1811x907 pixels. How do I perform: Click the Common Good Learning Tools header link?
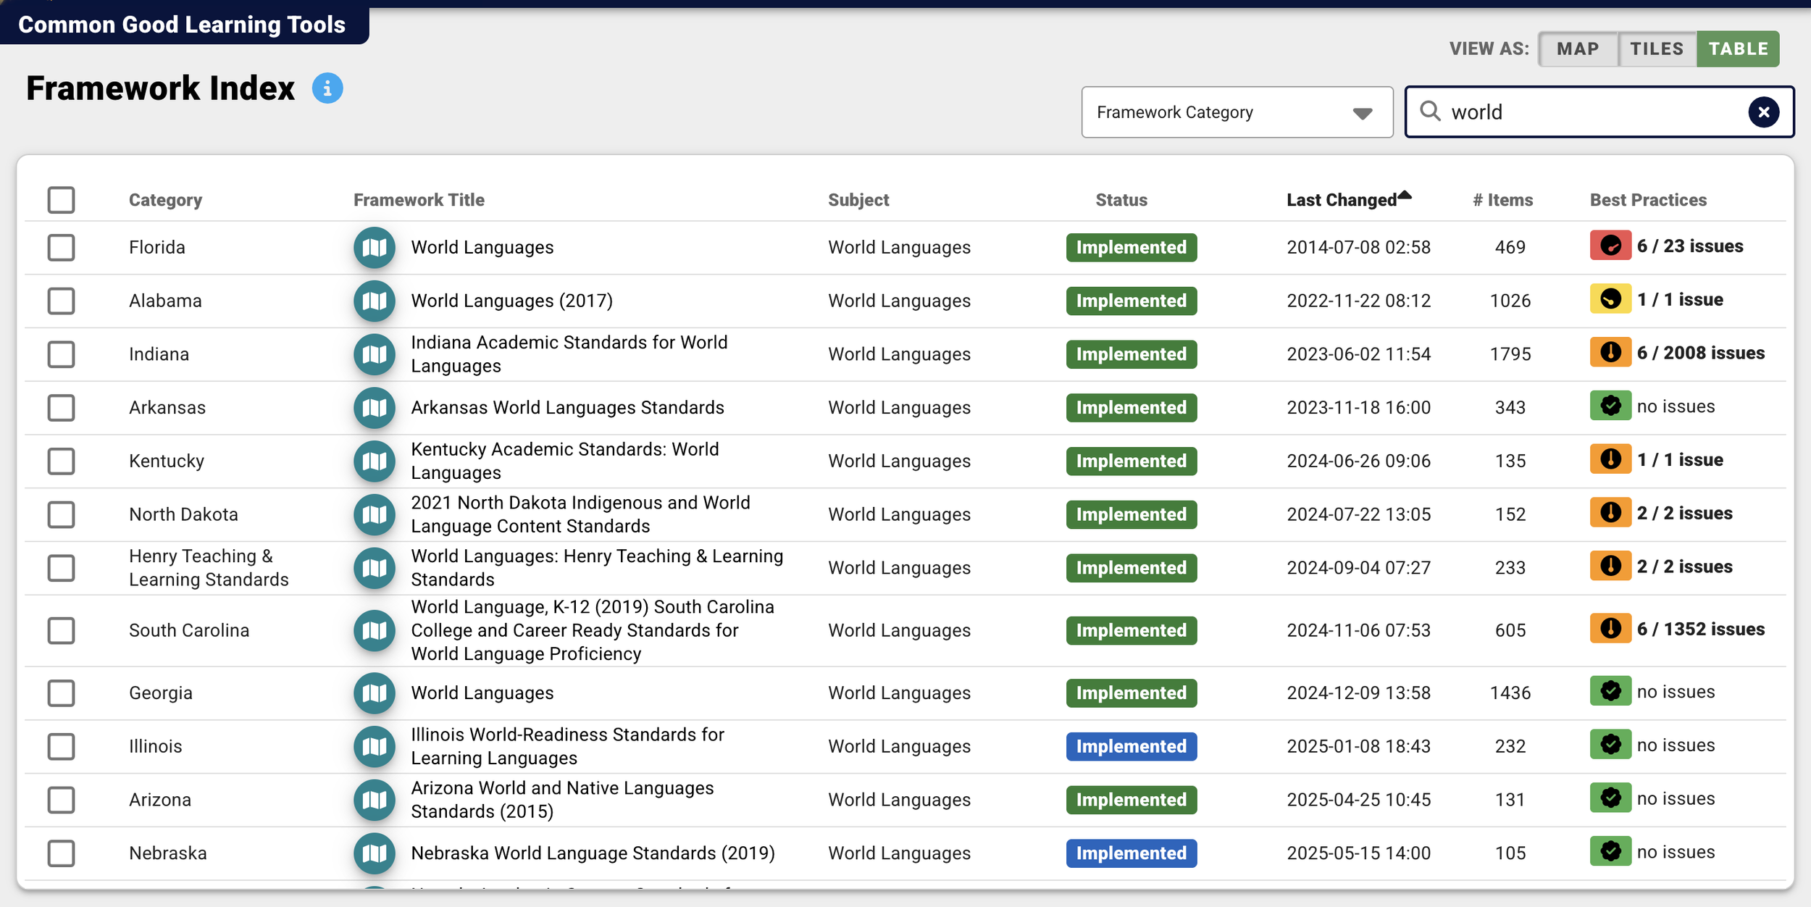[182, 25]
